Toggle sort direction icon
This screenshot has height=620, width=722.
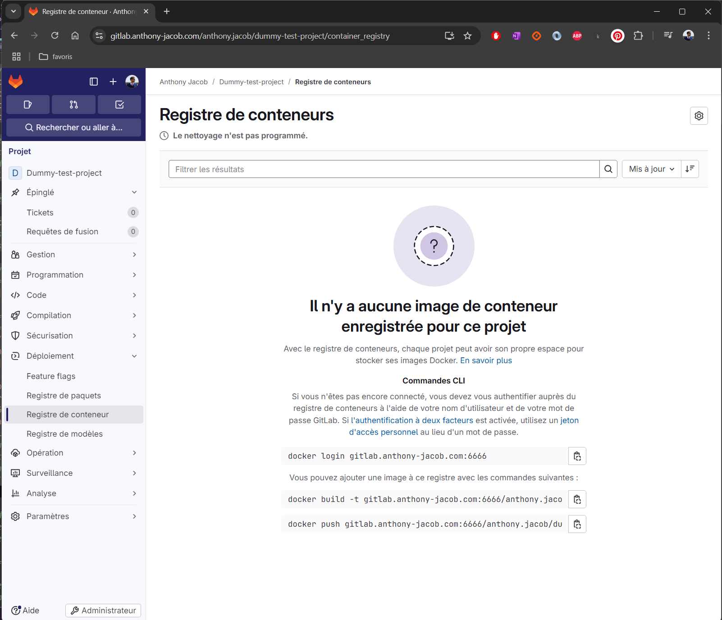(x=690, y=169)
